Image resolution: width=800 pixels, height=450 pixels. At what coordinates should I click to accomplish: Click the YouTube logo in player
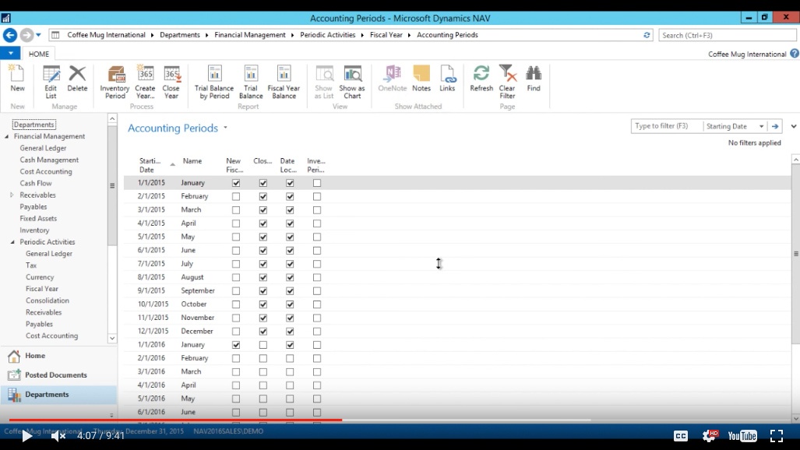(x=742, y=436)
